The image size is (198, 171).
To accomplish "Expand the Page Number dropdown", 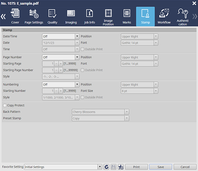I will click(77, 57).
